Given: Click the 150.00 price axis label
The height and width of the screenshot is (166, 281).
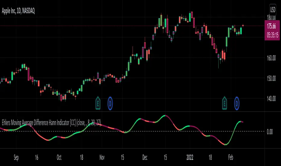Looking at the screenshot, I should [271, 78].
